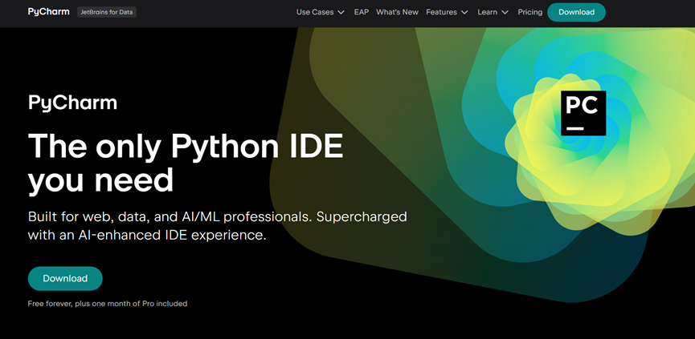Click the Download button in the navbar
Viewport: 695px width, 339px height.
[x=576, y=12]
